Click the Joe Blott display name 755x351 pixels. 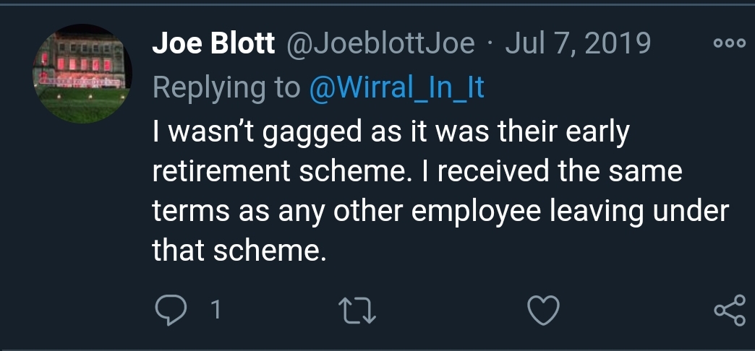pyautogui.click(x=213, y=45)
